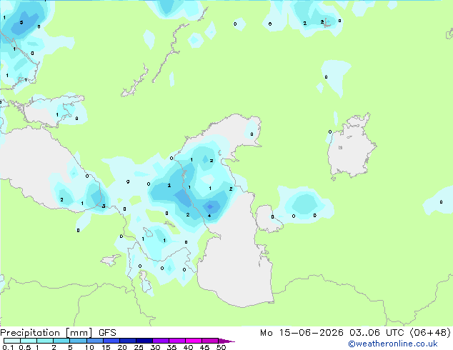Select the 1–2 mm legend swatch
This screenshot has width=453, height=350.
click(x=45, y=341)
